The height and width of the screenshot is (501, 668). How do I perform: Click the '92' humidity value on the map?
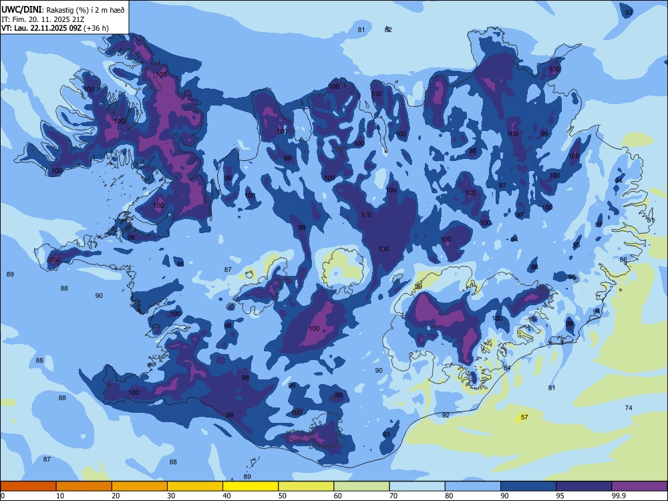pyautogui.click(x=446, y=415)
